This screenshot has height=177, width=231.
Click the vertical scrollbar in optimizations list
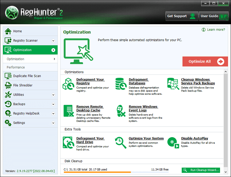[x=226, y=115]
